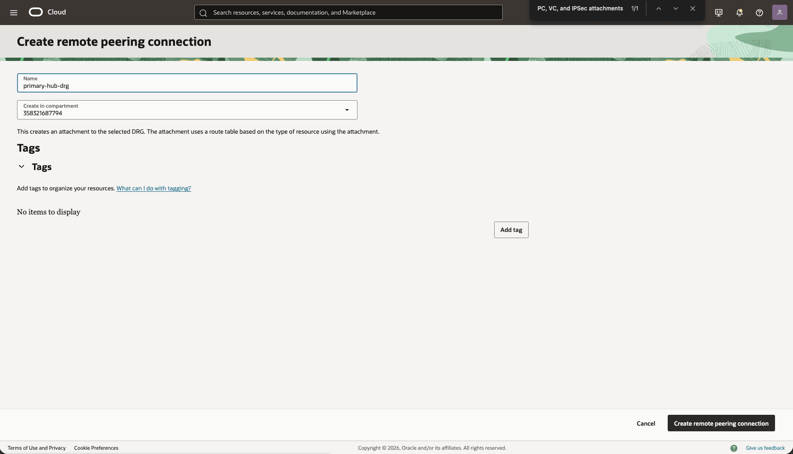Open the navigation hamburger menu

point(14,13)
